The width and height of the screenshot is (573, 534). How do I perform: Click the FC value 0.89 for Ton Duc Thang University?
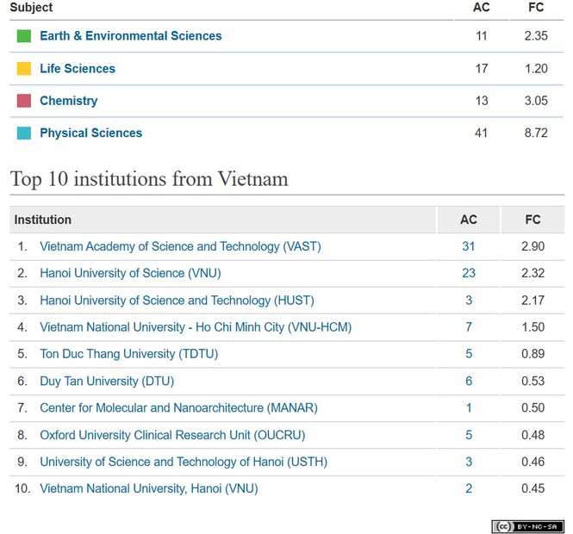[x=533, y=354]
